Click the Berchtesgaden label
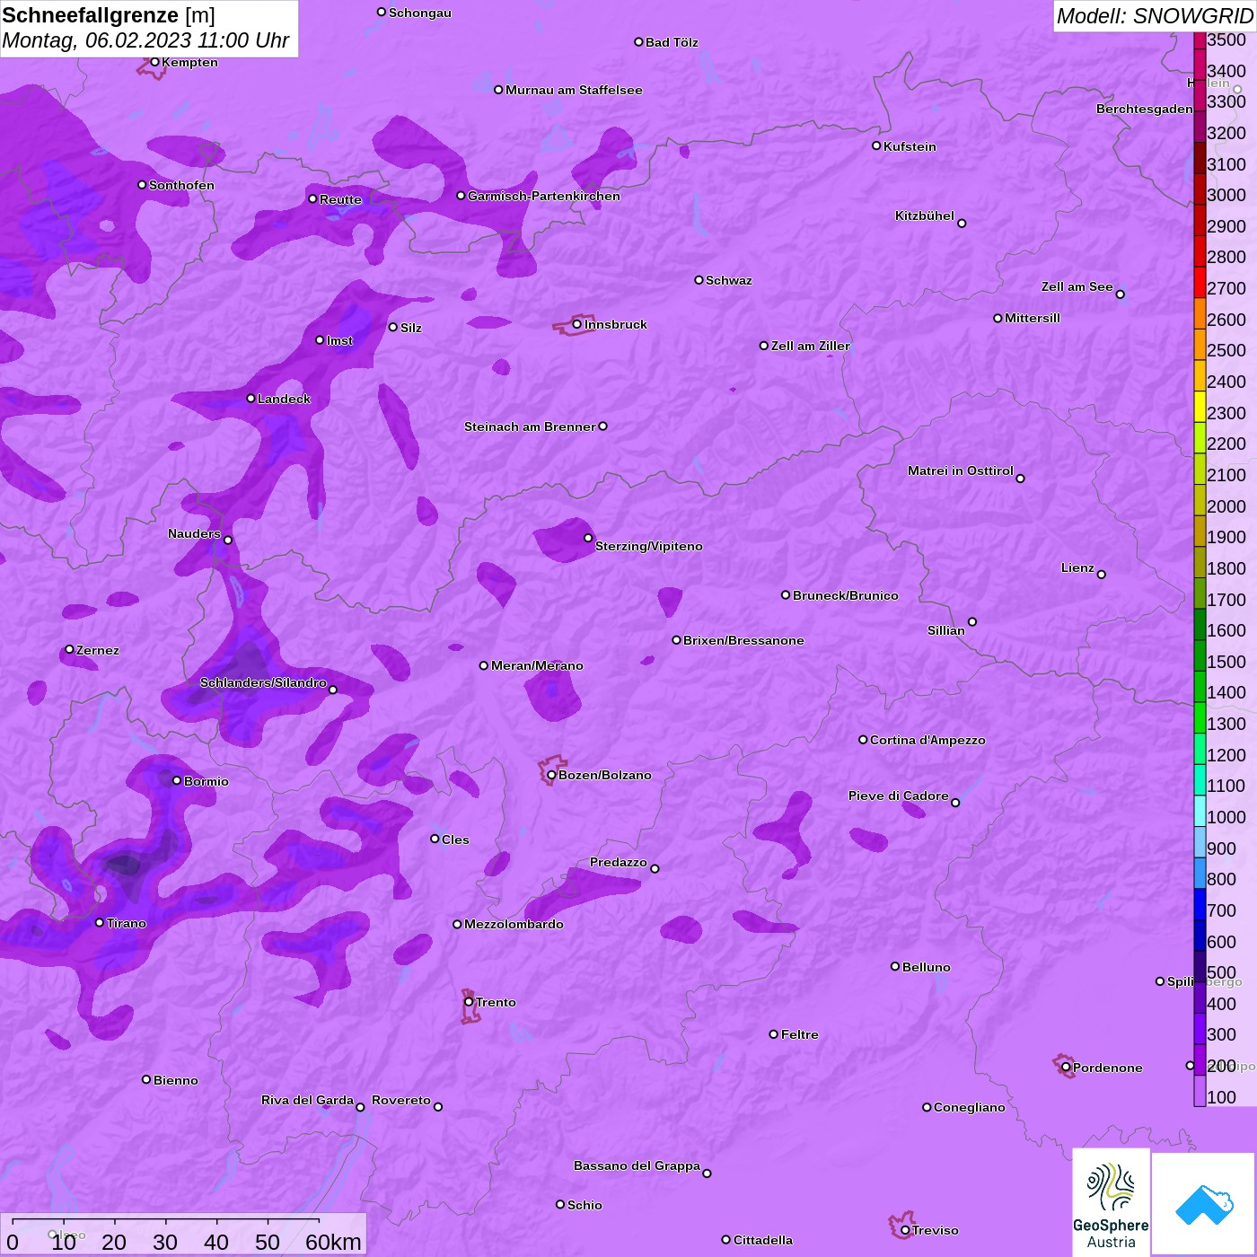The width and height of the screenshot is (1257, 1257). coord(1145,109)
